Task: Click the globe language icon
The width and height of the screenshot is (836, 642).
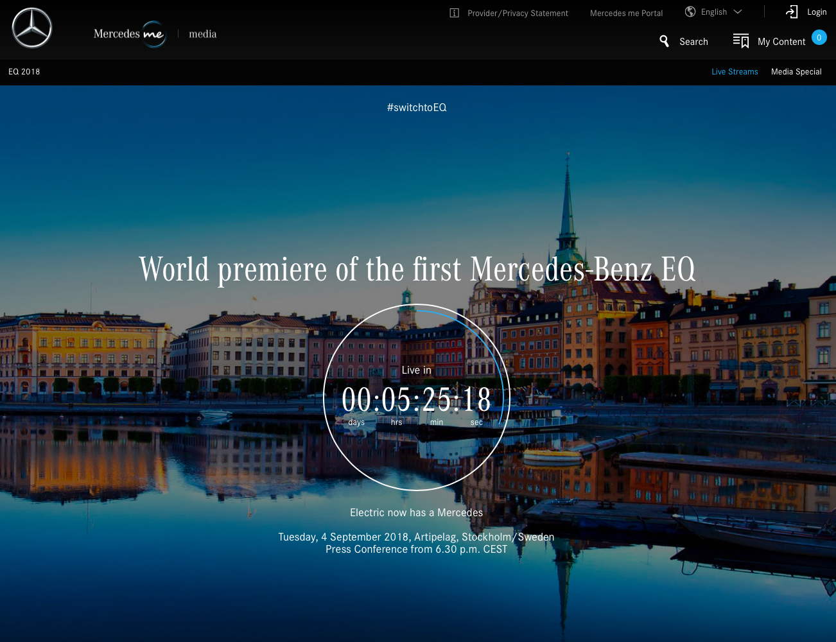Action: click(690, 12)
